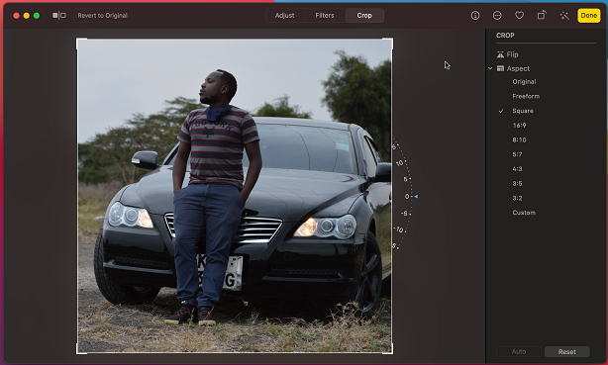Click the CROP panel heading
Viewport: 608px width, 365px height.
[505, 36]
